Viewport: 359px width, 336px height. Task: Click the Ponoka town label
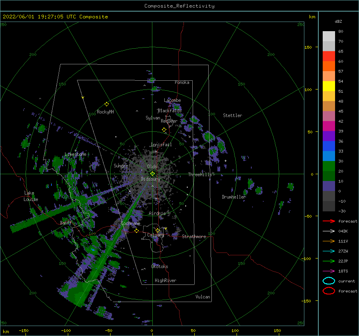point(182,82)
